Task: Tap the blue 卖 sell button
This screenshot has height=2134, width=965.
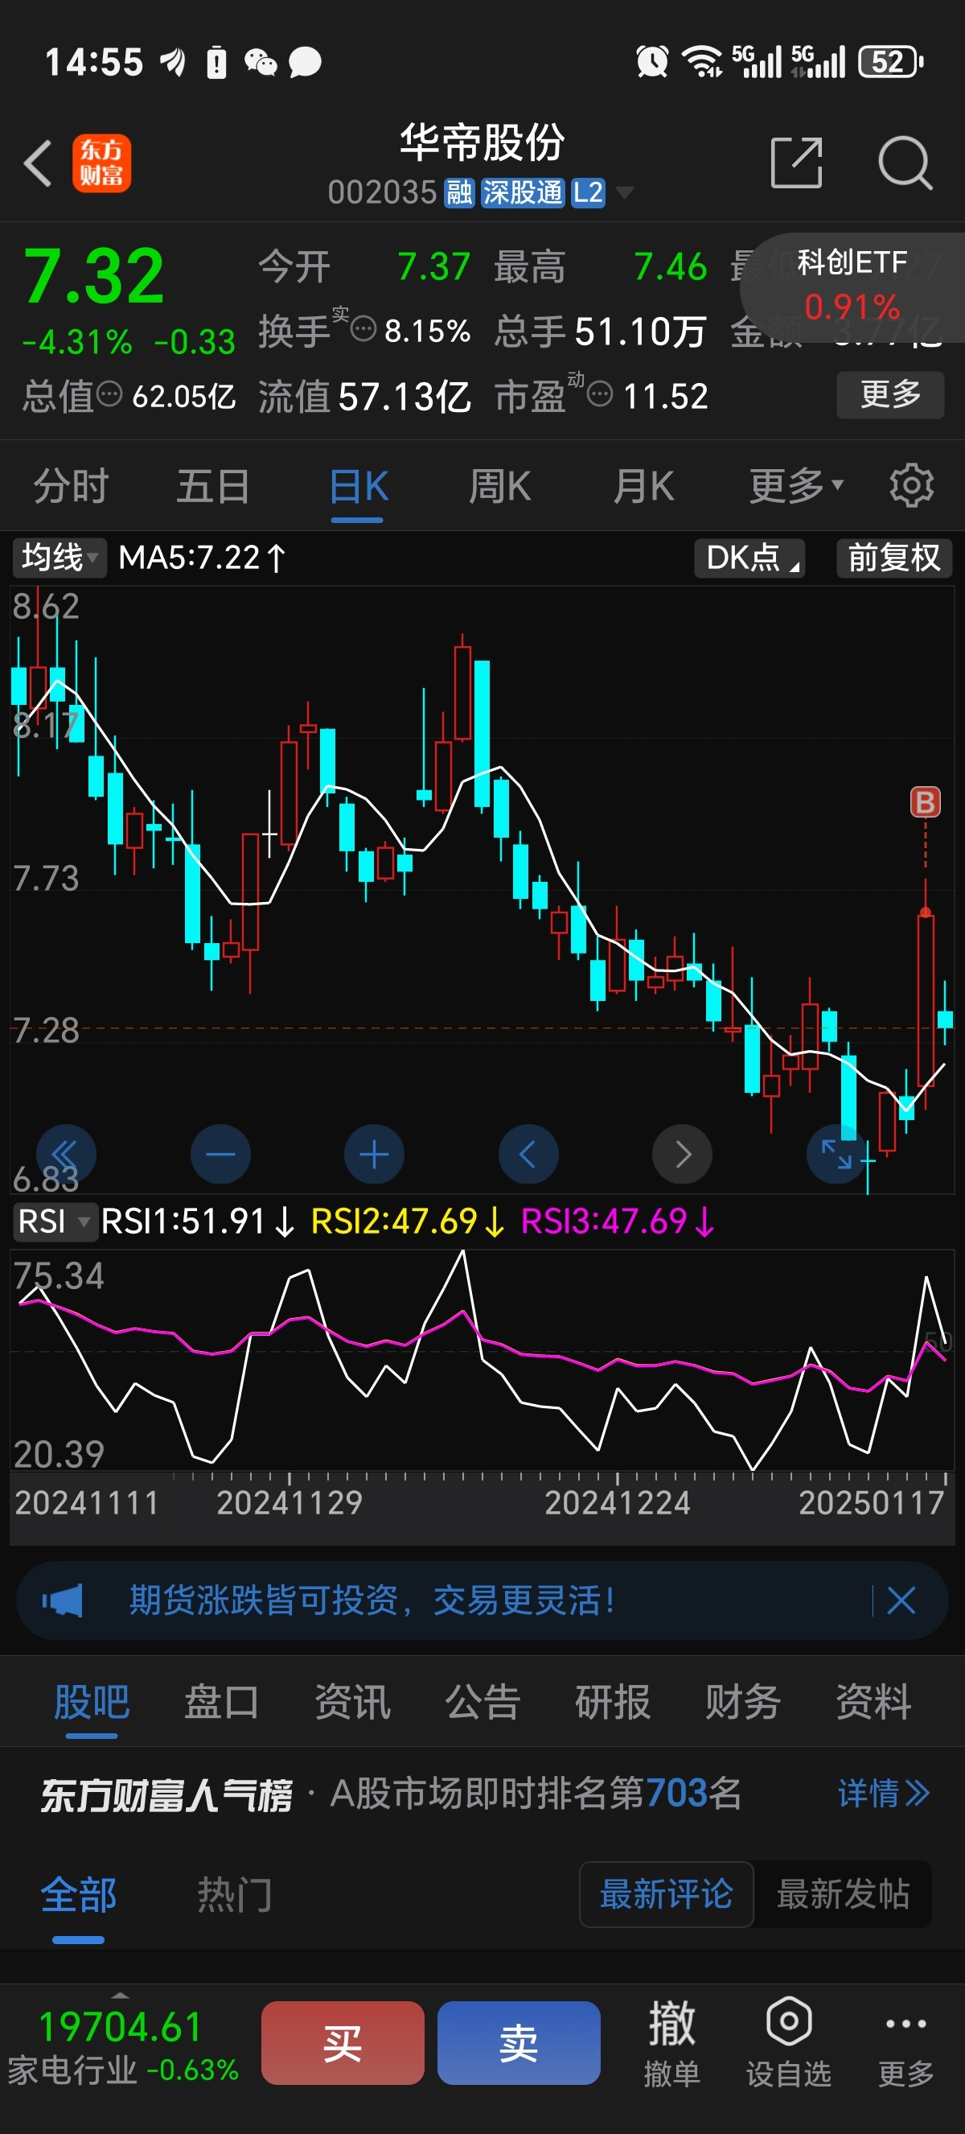Action: (519, 2043)
